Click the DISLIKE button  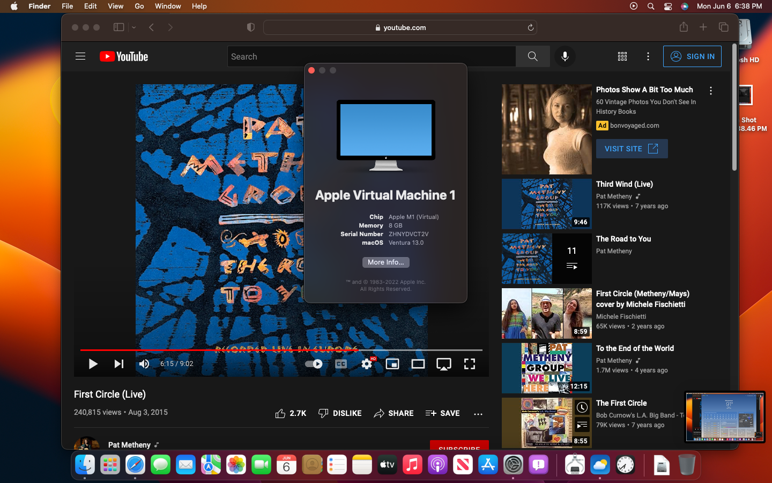click(340, 413)
